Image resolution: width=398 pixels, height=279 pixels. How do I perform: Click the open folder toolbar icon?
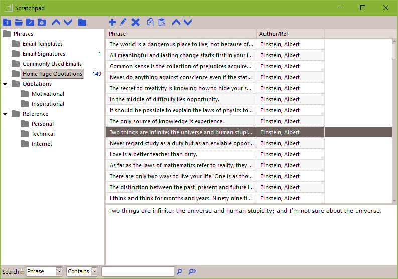[x=19, y=23]
